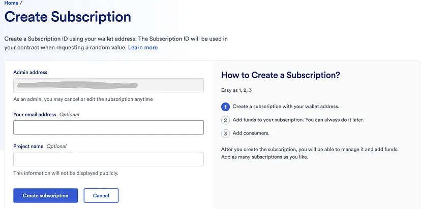Viewport: 421px width, 209px height.
Task: Click the Create Subscription page heading
Action: pyautogui.click(x=68, y=17)
